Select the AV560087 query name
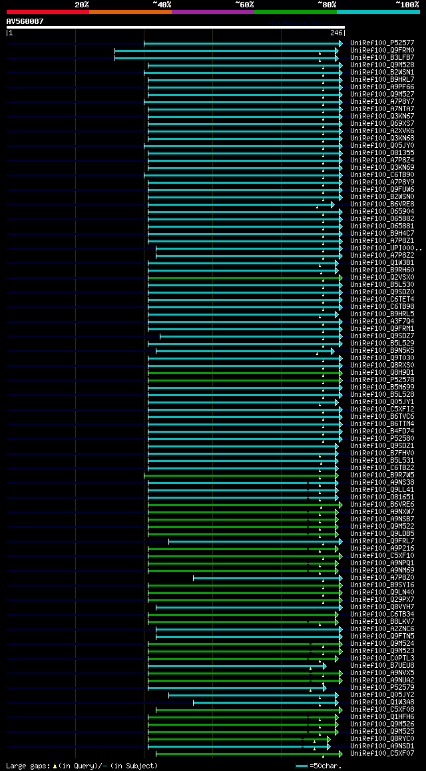Image resolution: width=426 pixels, height=771 pixels. (x=25, y=21)
